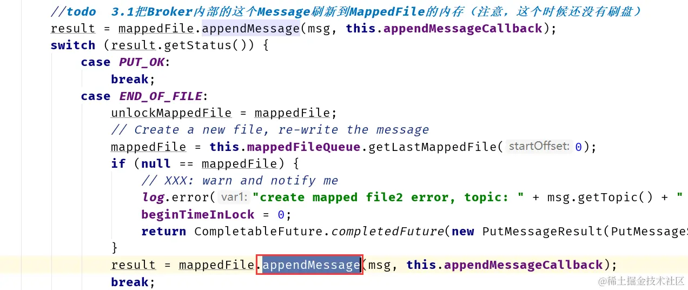Screen dimensions: 688x290
Task: Click the END_OF_FILE case constant
Action: (161, 96)
